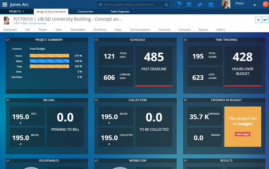
Task: Click the 606 Consum. Days tile
Action: pyautogui.click(x=116, y=77)
